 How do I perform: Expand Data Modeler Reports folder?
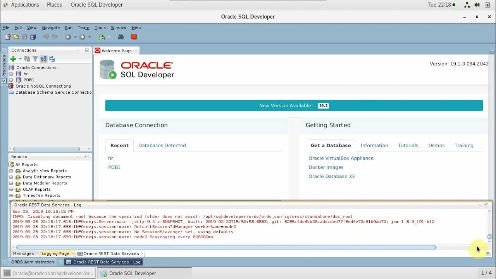point(11,183)
